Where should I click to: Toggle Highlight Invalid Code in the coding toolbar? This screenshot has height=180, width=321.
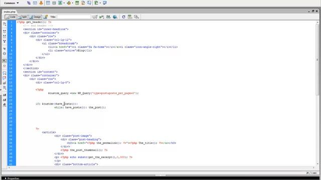[x=5, y=66]
